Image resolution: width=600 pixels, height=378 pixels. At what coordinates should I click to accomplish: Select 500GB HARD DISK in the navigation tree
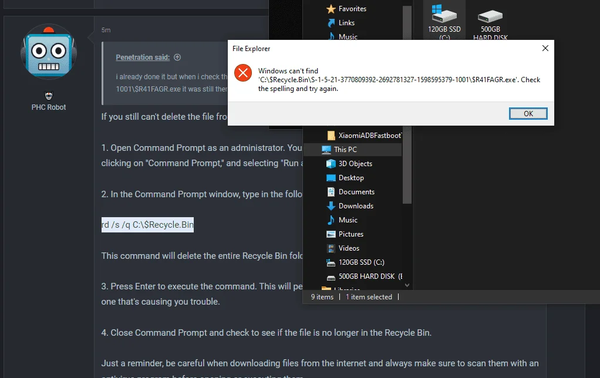[370, 276]
